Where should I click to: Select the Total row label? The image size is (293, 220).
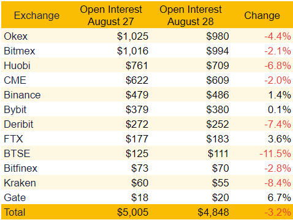point(15,212)
